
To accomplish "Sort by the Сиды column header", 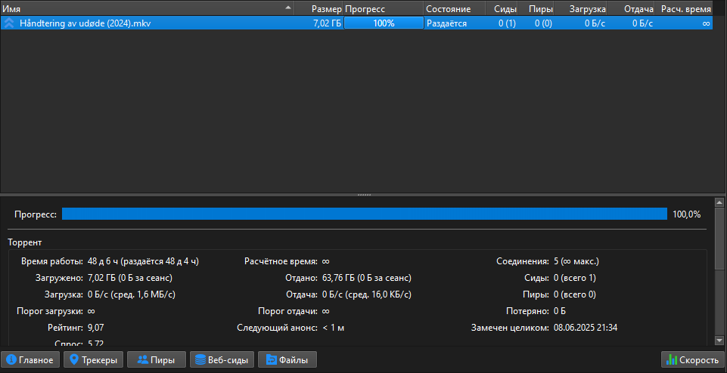I will click(502, 9).
